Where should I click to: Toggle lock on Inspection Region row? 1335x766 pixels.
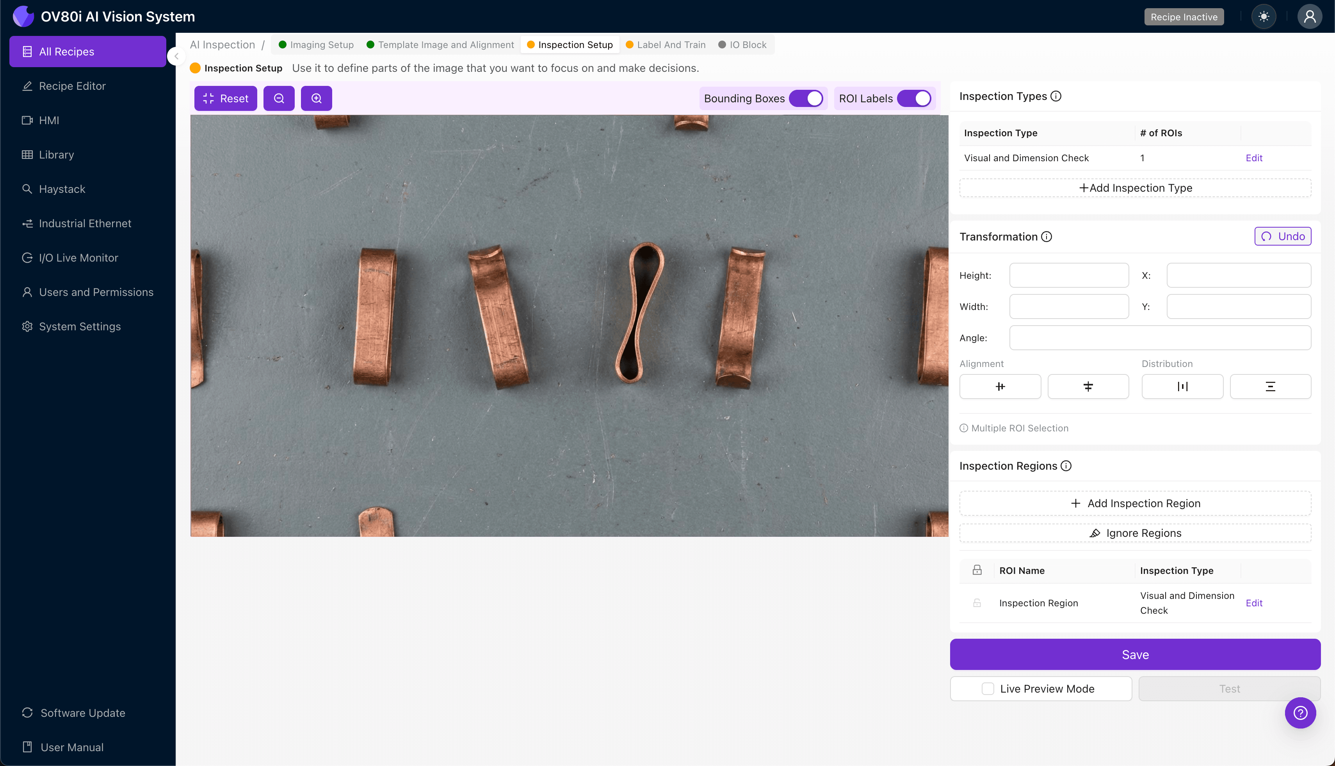point(977,603)
